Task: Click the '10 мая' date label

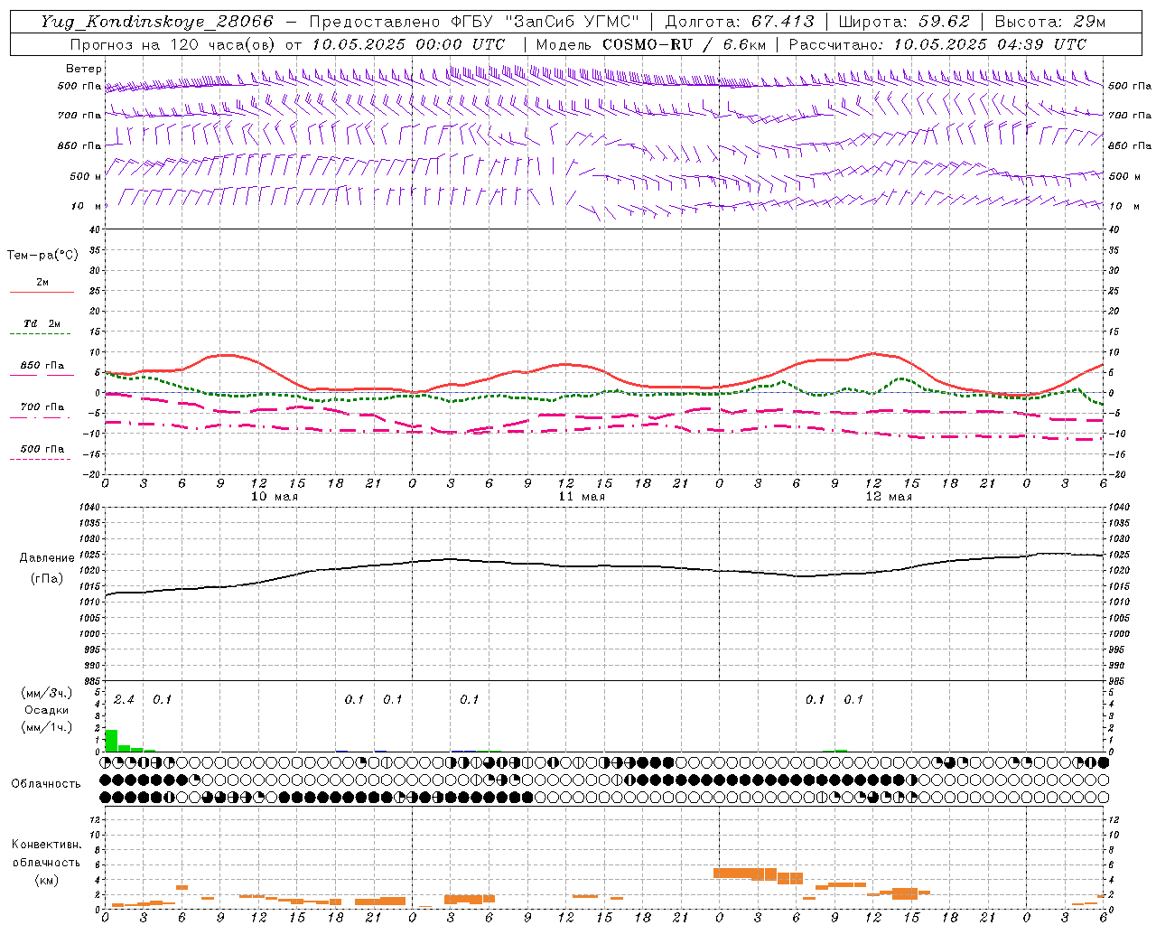Action: coord(275,497)
